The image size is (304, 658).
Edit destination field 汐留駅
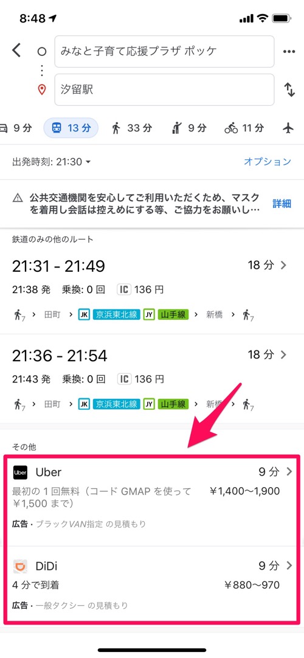click(x=164, y=90)
